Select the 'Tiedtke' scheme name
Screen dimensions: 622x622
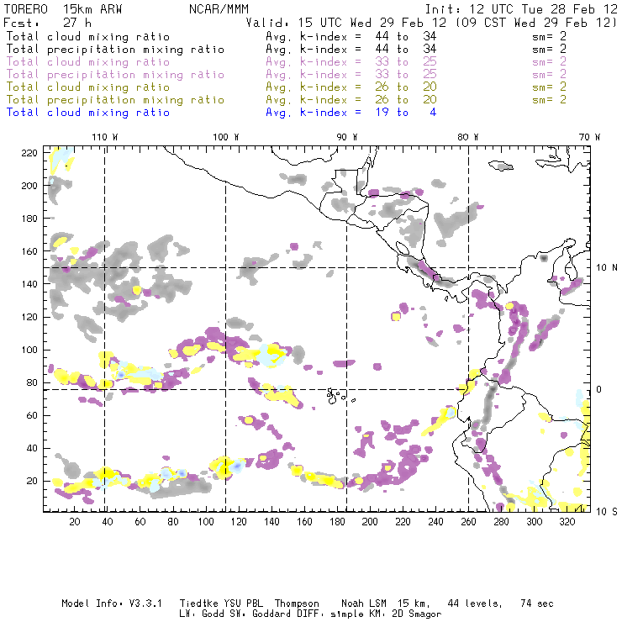coord(198,604)
